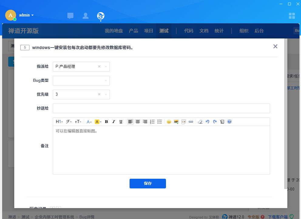This screenshot has width=301, height=219.
Task: Click into the 抄送给 input field
Action: (161, 108)
